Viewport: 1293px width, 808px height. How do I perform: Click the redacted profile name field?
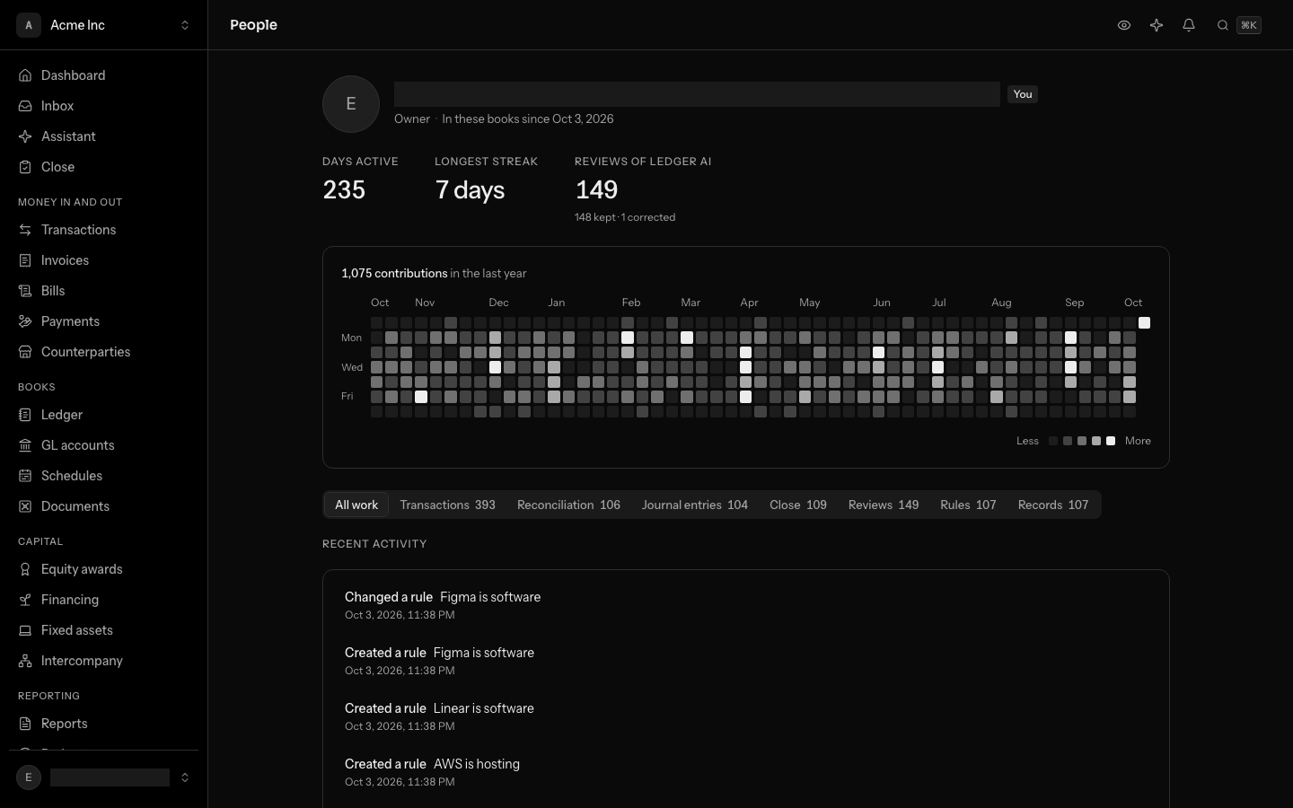point(697,94)
